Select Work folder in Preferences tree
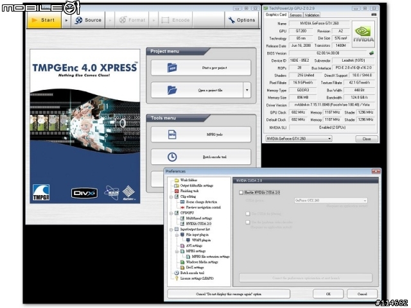This screenshot has width=411, height=308. tap(188, 180)
